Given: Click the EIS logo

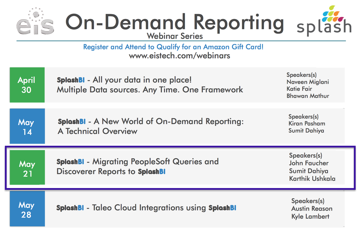Looking at the screenshot, I should [x=35, y=21].
